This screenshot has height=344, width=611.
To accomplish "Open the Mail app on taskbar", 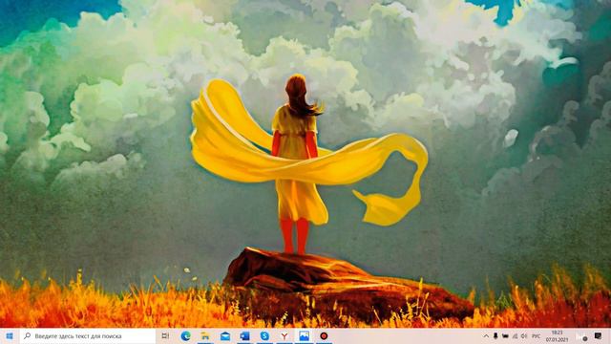I will click(225, 335).
